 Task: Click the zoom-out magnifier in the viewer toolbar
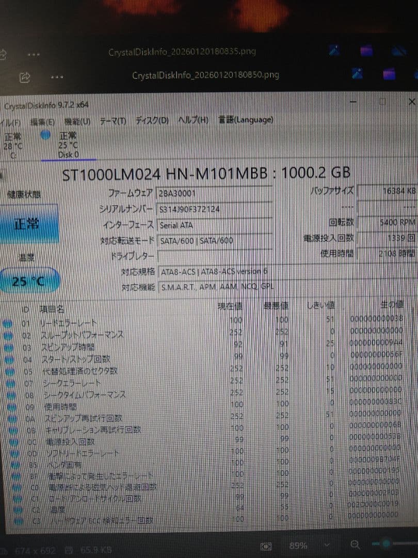point(355,545)
